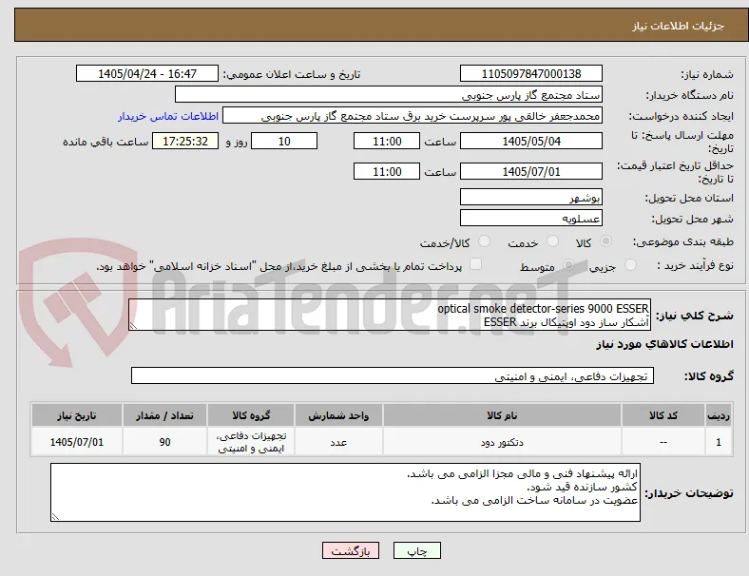
Task: Click the announcement date field 1405/04/24 - 16:47
Action: (147, 73)
